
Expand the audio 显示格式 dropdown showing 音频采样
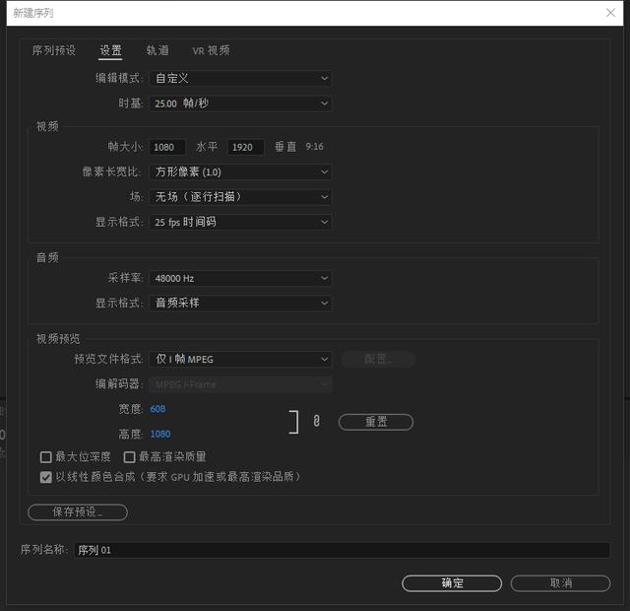click(x=240, y=303)
